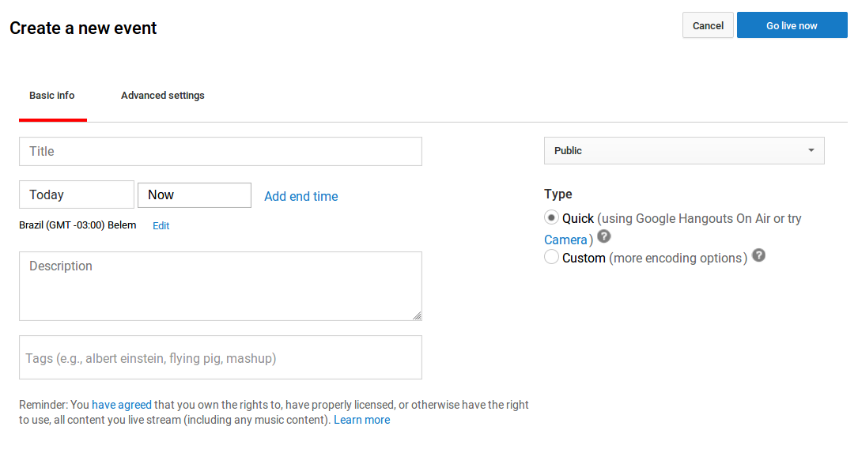
Task: Click the help icon next to Custom type
Action: click(758, 255)
